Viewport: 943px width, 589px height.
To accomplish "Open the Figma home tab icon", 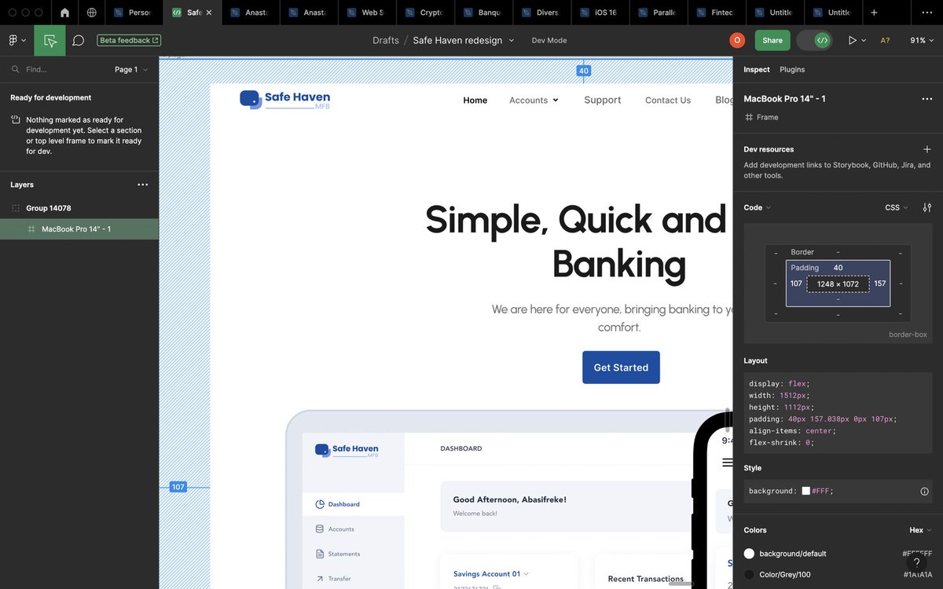I will coord(64,13).
